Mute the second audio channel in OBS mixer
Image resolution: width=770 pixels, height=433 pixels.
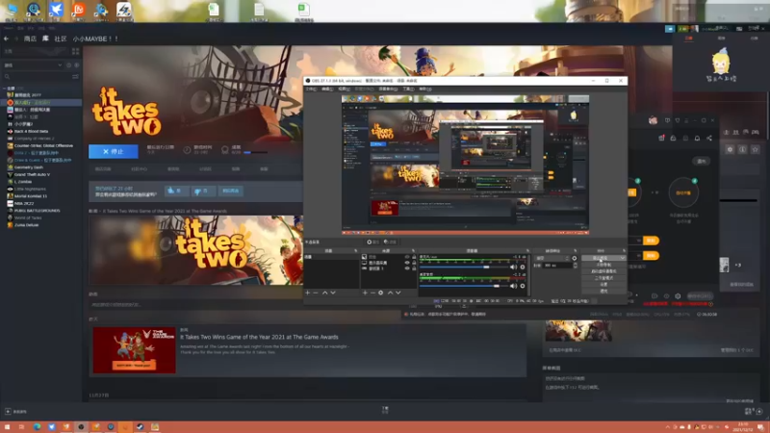tap(513, 286)
